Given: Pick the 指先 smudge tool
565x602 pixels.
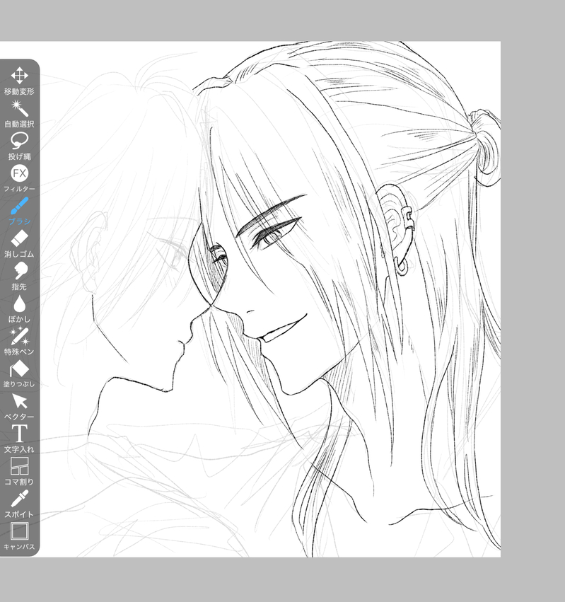Looking at the screenshot, I should pos(19,277).
